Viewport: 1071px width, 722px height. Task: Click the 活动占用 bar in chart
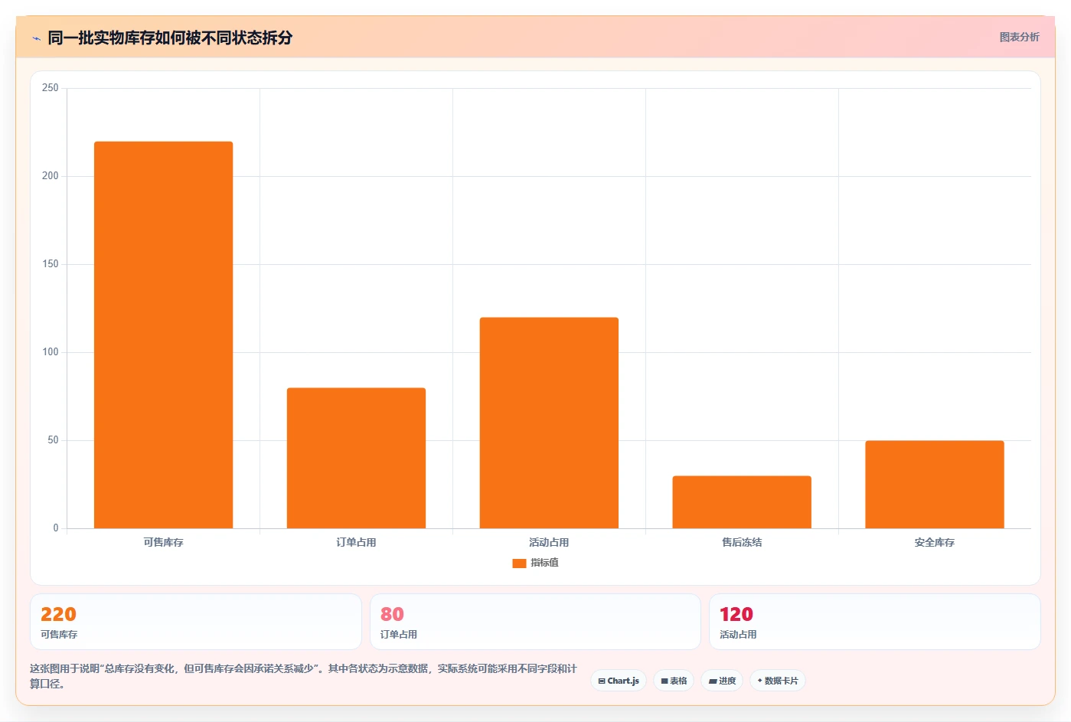pyautogui.click(x=549, y=423)
